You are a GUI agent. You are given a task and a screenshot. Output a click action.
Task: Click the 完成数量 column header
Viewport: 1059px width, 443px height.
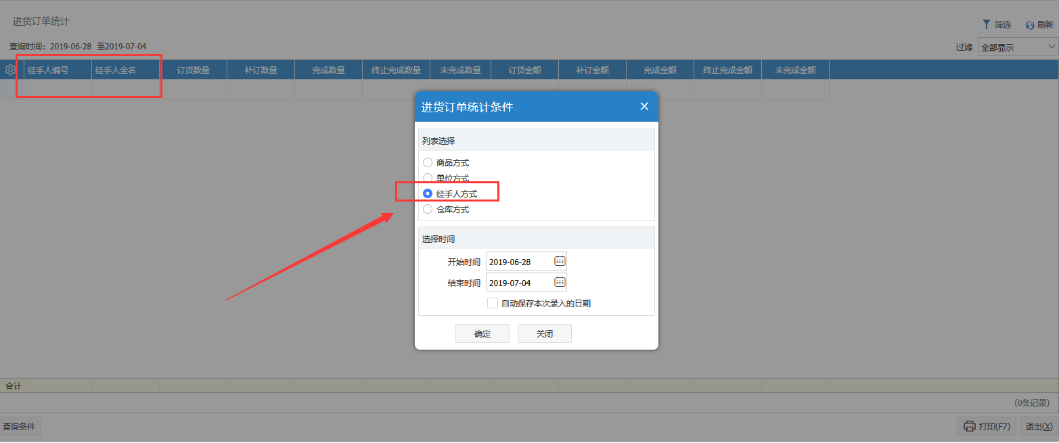coord(328,70)
